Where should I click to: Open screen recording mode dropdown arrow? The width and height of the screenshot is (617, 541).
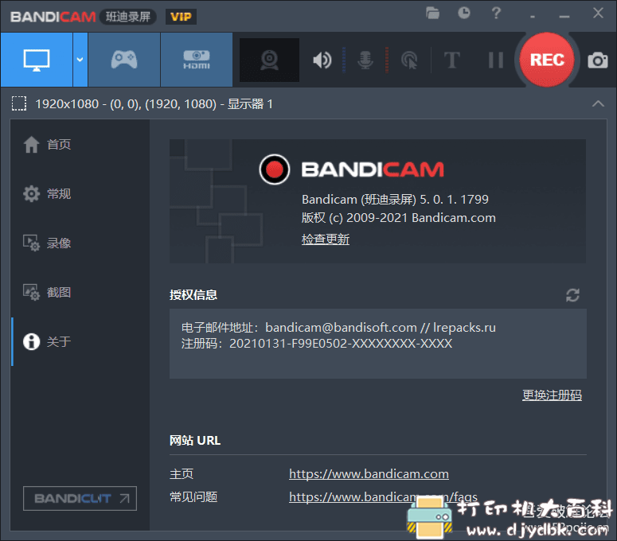pos(80,60)
